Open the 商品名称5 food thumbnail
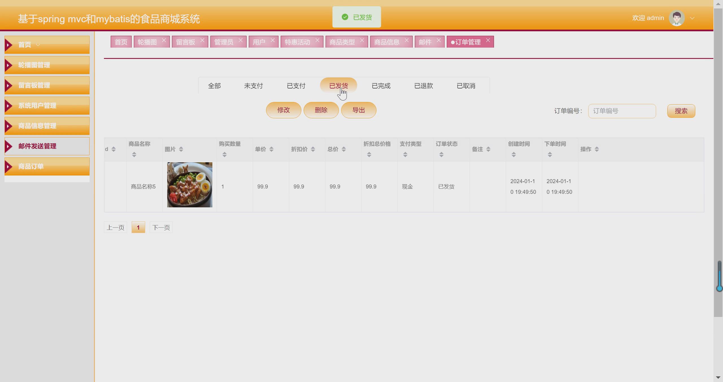This screenshot has height=382, width=723. click(x=190, y=185)
